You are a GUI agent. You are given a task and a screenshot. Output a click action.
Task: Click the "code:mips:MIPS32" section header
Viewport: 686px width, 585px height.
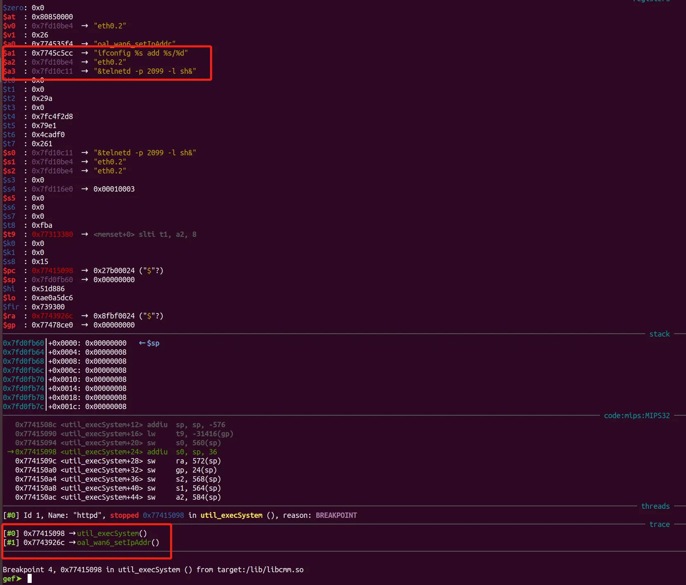(637, 416)
